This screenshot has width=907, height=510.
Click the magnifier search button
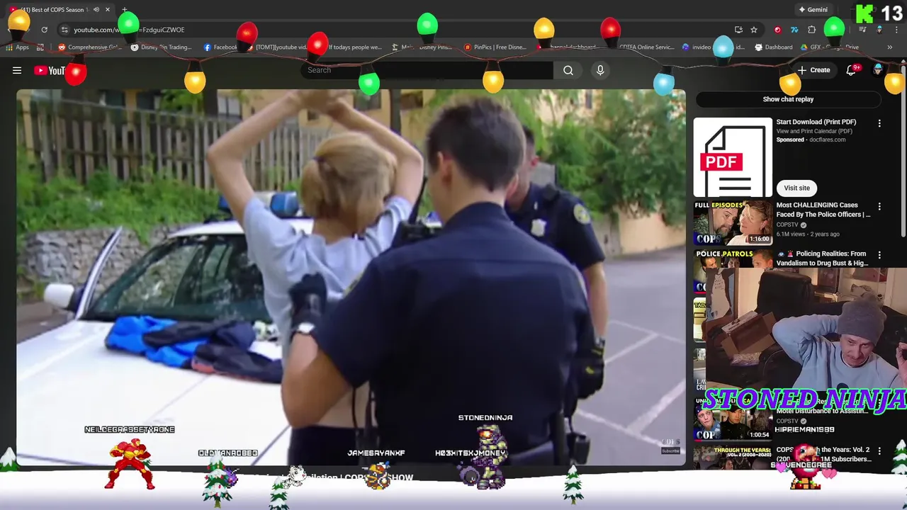(x=568, y=70)
